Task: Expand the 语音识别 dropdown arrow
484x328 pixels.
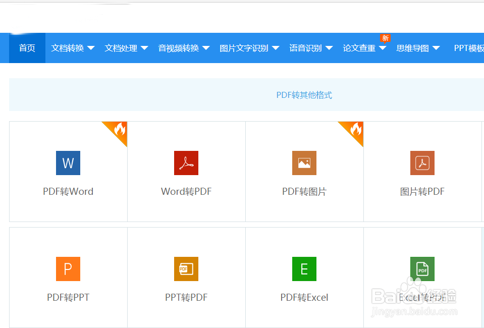Action: tap(329, 48)
